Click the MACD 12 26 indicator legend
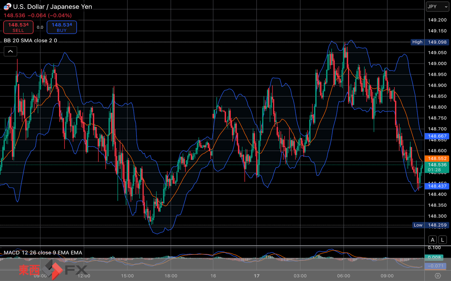This screenshot has height=281, width=451. 43,252
